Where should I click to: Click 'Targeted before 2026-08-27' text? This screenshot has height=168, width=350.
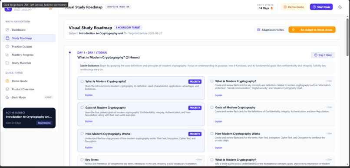click(145, 33)
